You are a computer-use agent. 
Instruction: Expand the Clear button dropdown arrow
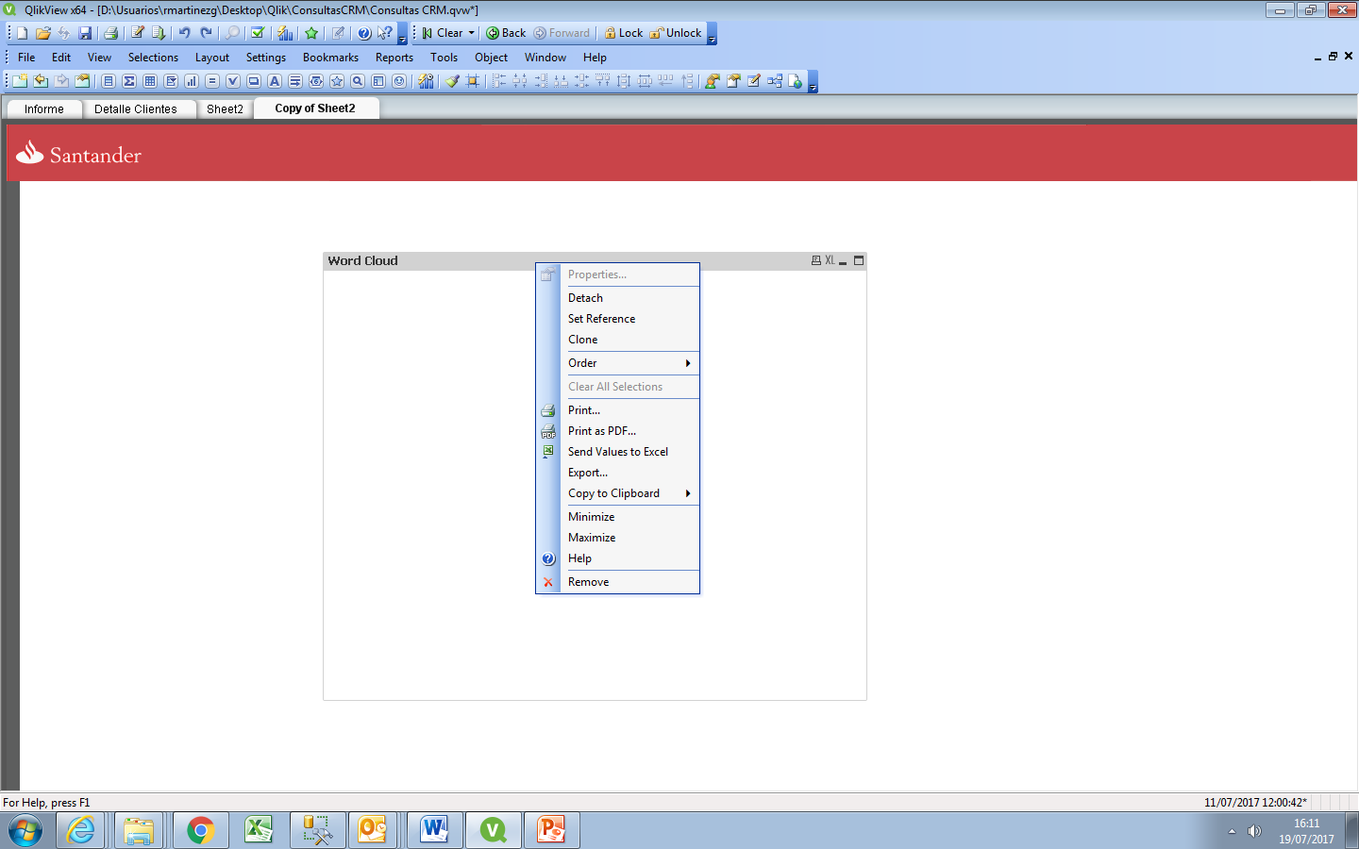pyautogui.click(x=472, y=33)
